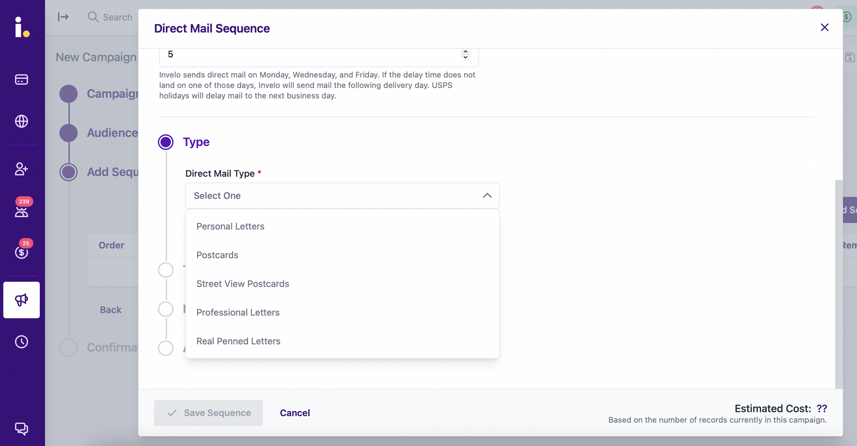Open the dollar icon with 25 badge
857x446 pixels.
21,252
